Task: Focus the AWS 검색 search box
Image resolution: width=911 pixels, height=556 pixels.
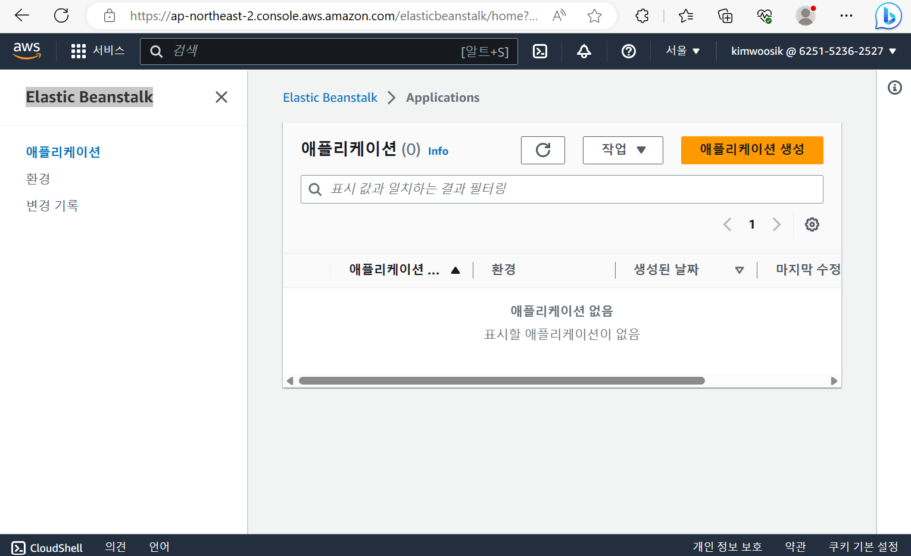Action: [x=329, y=51]
